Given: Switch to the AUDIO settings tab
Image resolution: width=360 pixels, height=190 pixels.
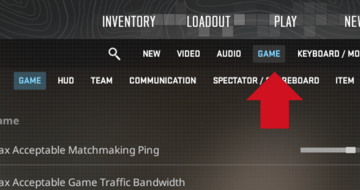Looking at the screenshot, I should point(229,54).
